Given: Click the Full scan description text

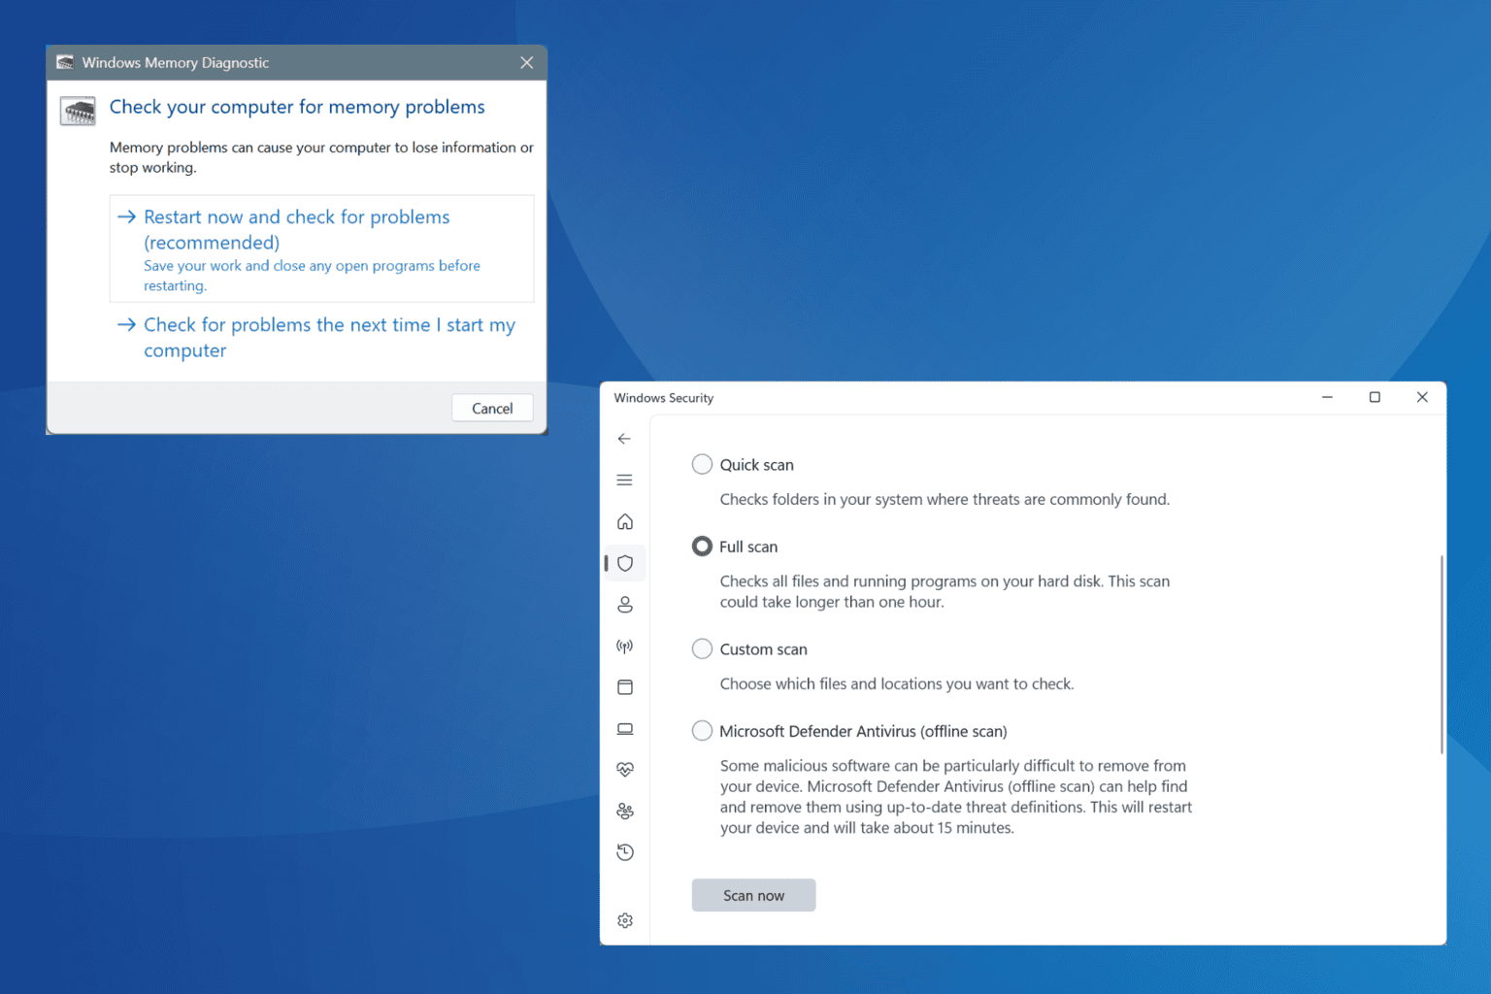Looking at the screenshot, I should point(944,591).
